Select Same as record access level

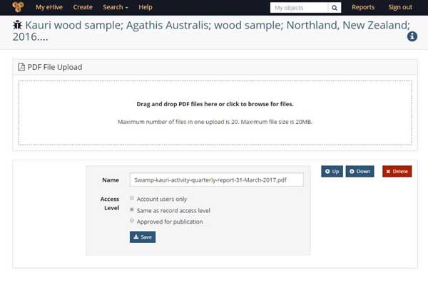(132, 209)
